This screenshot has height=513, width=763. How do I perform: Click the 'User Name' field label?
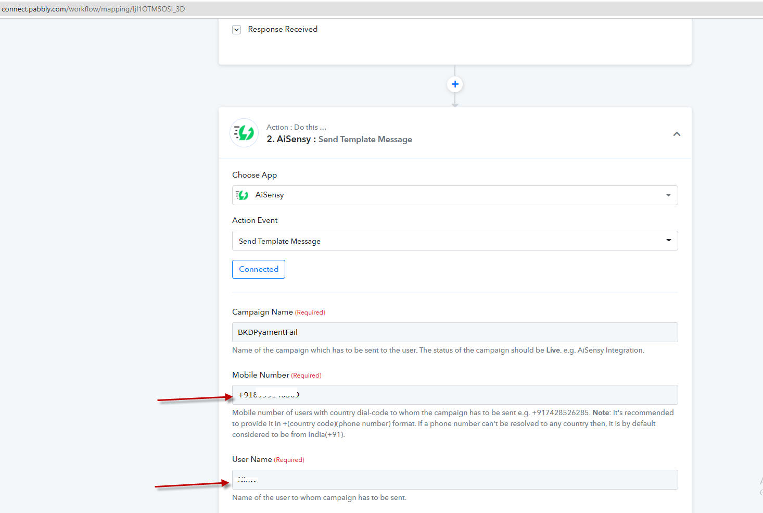pos(252,459)
